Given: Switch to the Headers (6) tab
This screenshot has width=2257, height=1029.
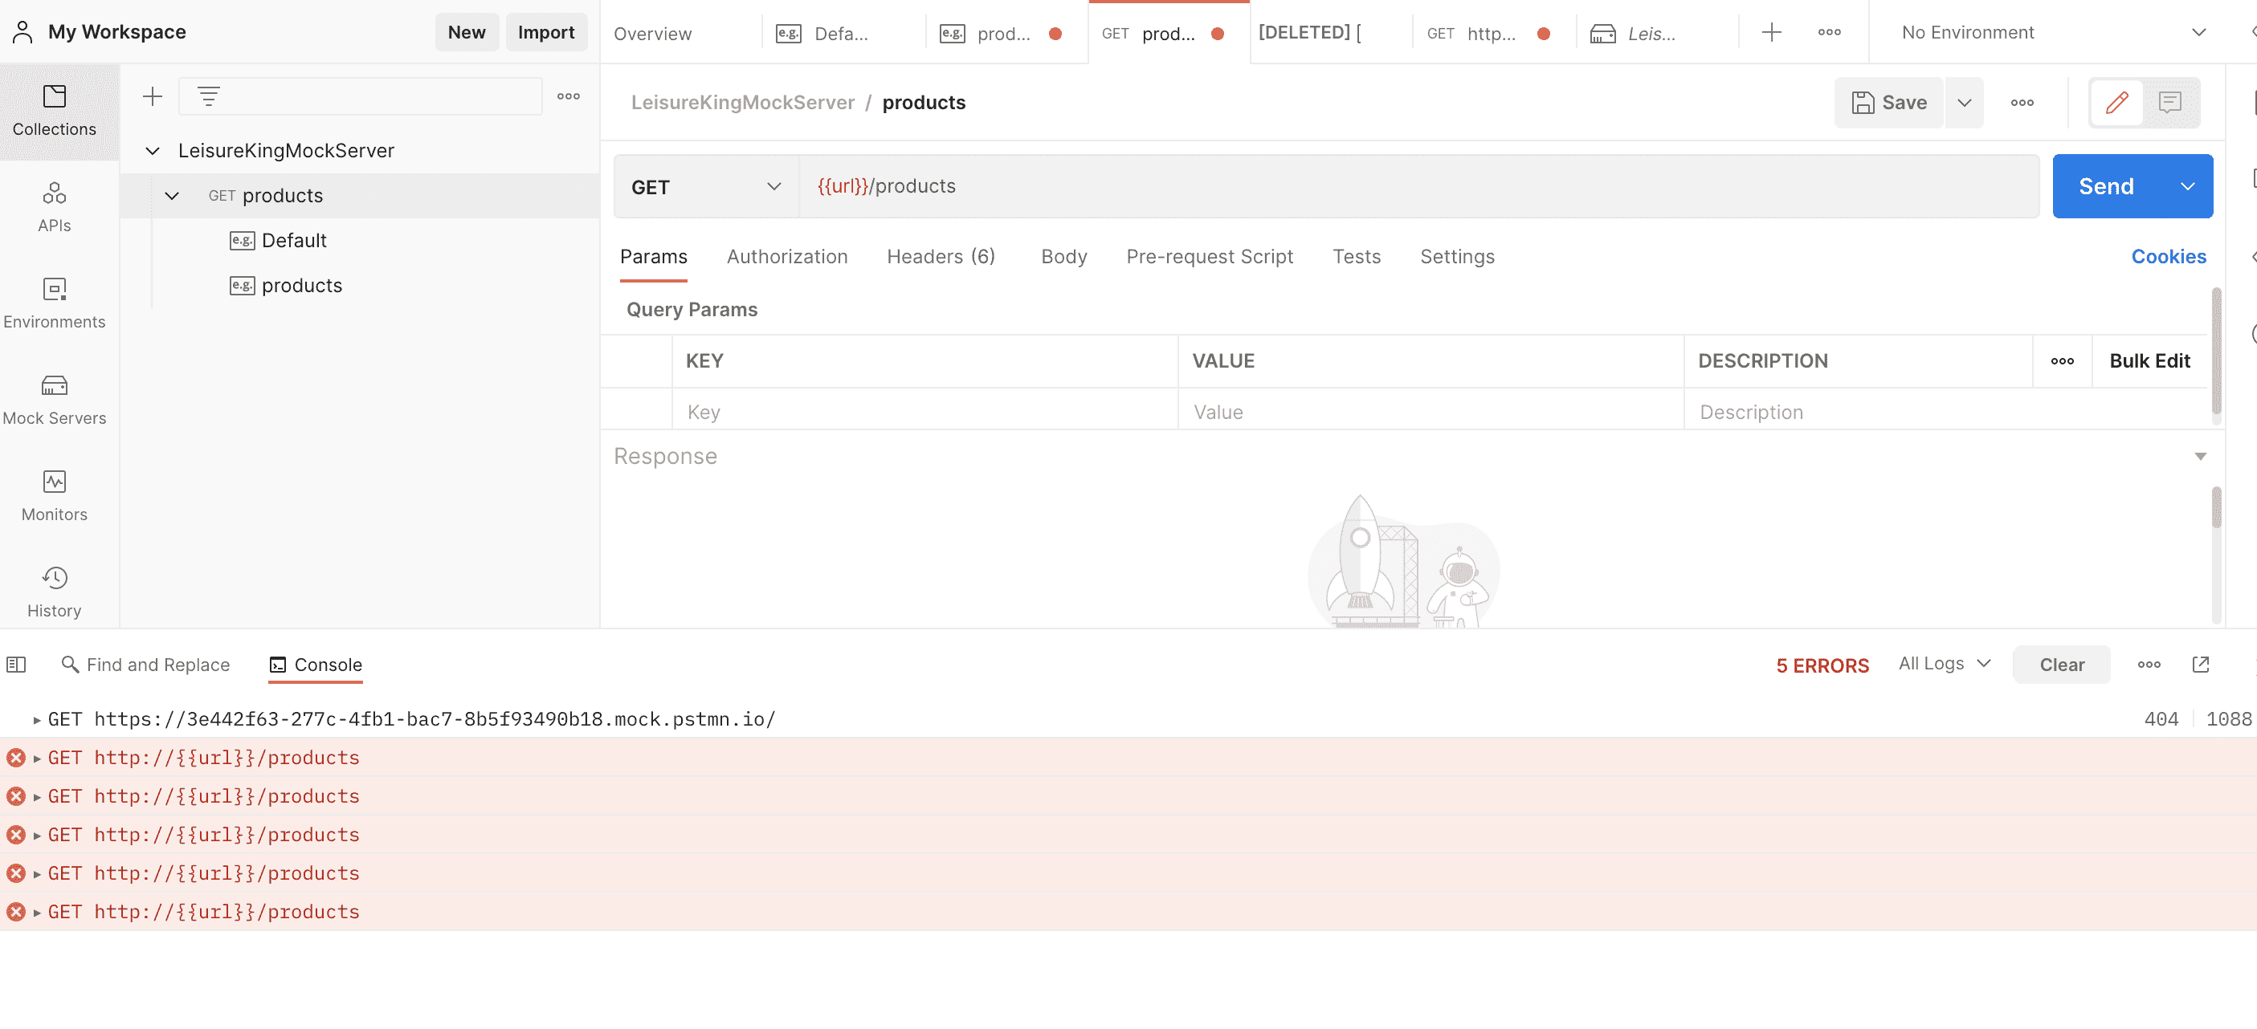Looking at the screenshot, I should tap(940, 257).
